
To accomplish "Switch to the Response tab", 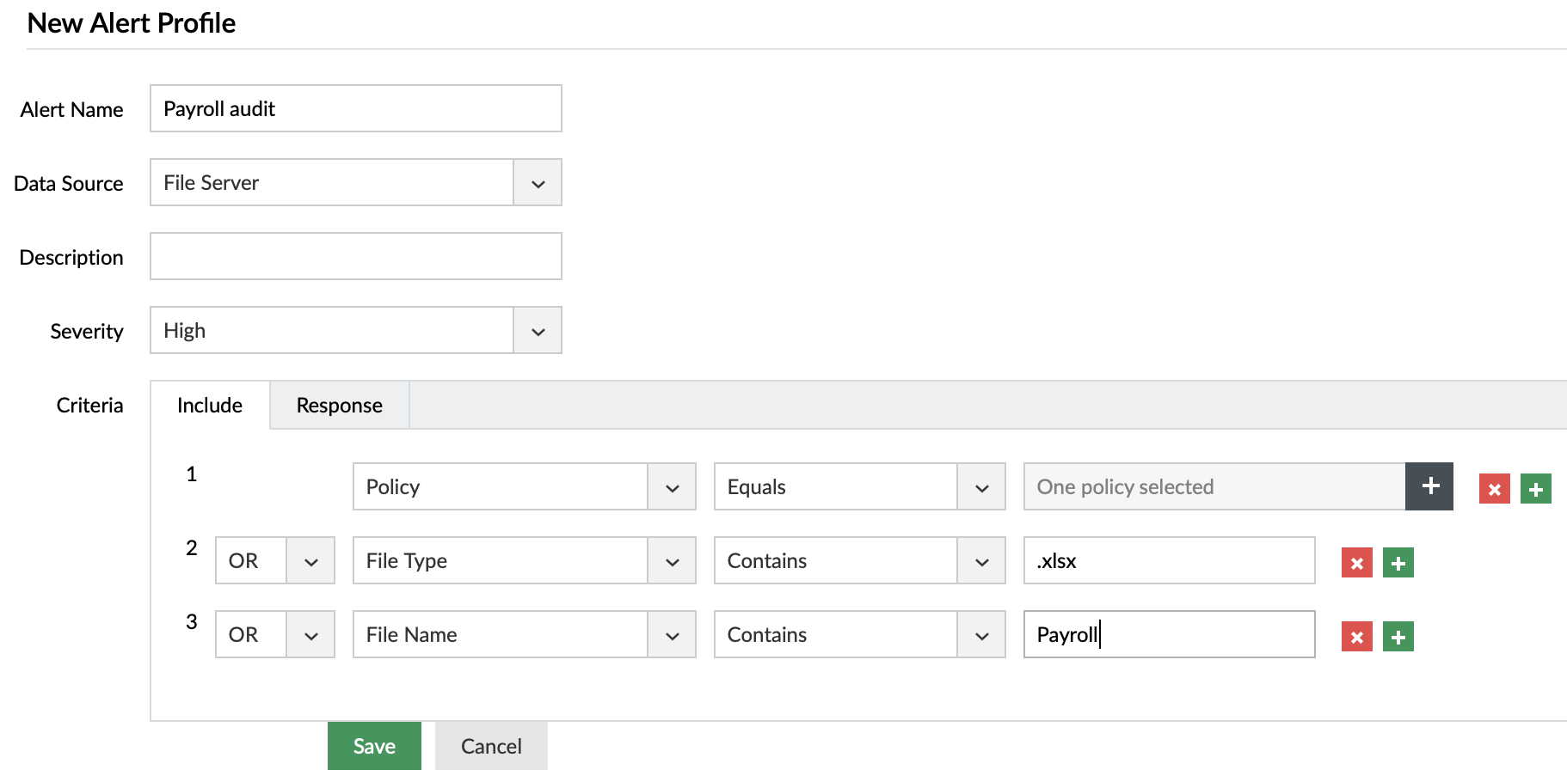I will point(339,406).
